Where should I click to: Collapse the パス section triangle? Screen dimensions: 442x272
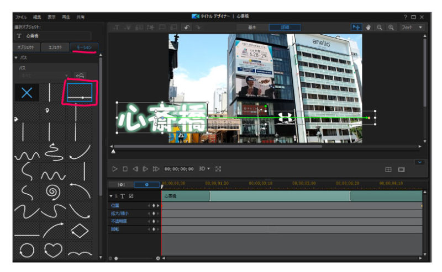coord(16,57)
